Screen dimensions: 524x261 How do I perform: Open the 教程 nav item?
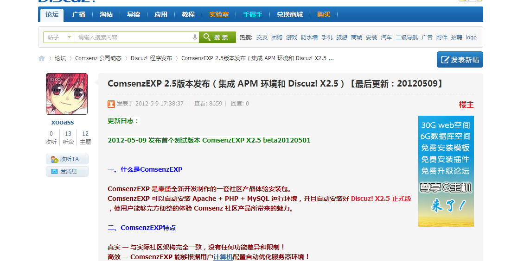[x=188, y=15]
